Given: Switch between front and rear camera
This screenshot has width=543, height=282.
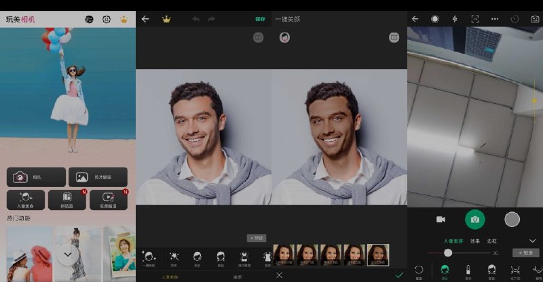Looking at the screenshot, I should tap(534, 19).
